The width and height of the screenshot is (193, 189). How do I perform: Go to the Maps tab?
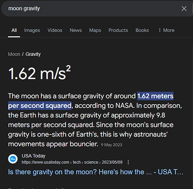(95, 30)
